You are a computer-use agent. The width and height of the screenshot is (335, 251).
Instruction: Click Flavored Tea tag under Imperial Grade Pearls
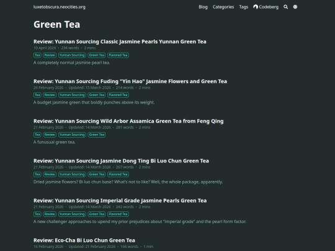pyautogui.click(x=118, y=214)
